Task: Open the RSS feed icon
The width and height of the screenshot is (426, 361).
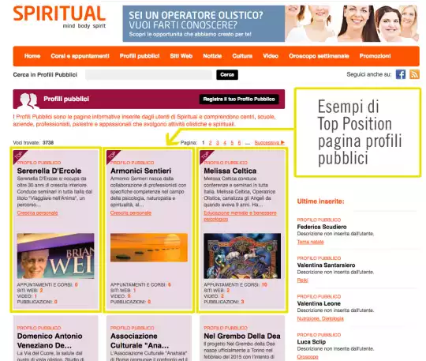Action: pos(414,74)
